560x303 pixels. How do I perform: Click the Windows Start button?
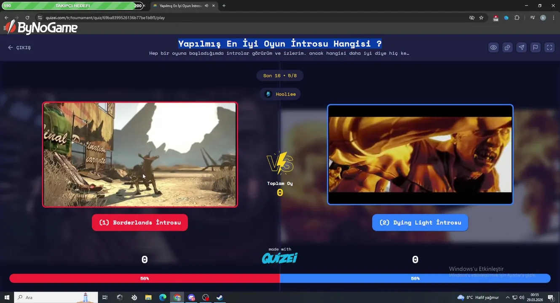pyautogui.click(x=7, y=298)
